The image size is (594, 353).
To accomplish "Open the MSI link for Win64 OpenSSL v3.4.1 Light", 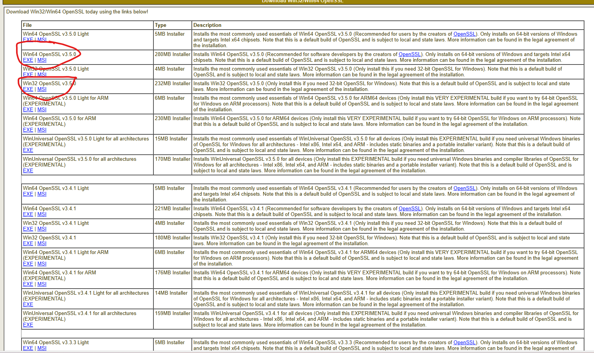I will (x=42, y=194).
